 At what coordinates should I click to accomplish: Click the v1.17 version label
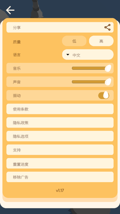[x=60, y=190]
